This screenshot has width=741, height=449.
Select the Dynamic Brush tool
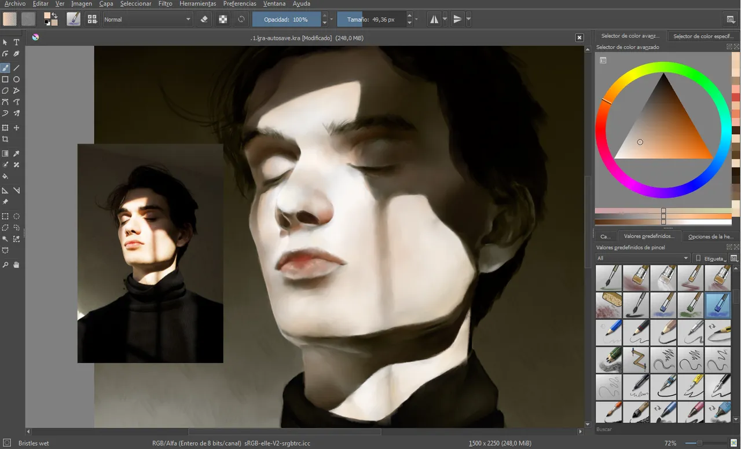coord(5,114)
